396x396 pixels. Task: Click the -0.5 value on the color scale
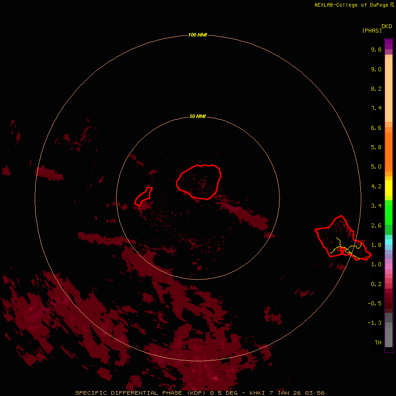(374, 304)
